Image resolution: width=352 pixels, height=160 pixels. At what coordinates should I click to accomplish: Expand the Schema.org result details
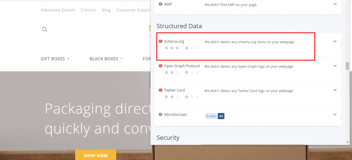[x=335, y=41]
